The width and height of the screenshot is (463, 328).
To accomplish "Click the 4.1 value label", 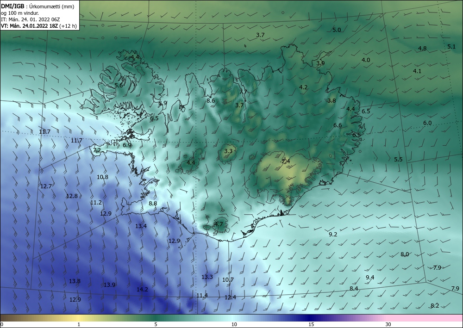I will [417, 71].
